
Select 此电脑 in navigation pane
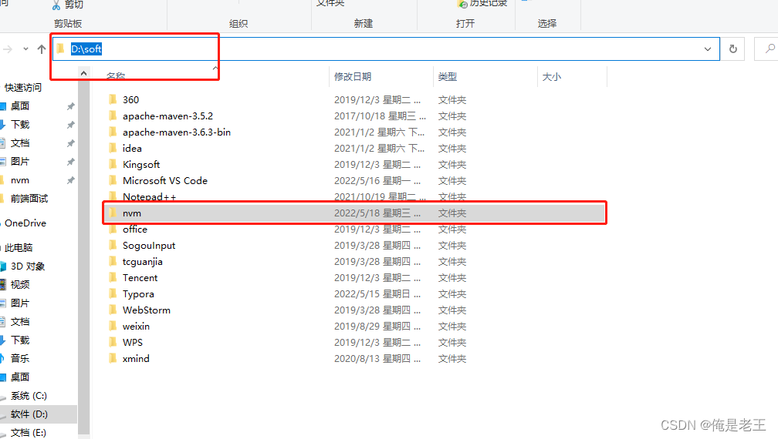pos(19,247)
